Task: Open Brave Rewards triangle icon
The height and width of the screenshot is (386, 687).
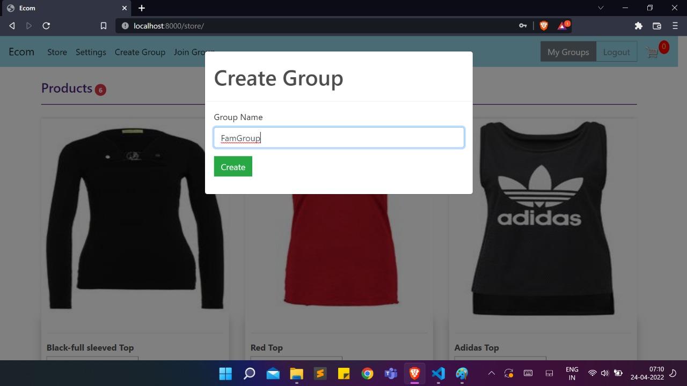Action: (562, 26)
